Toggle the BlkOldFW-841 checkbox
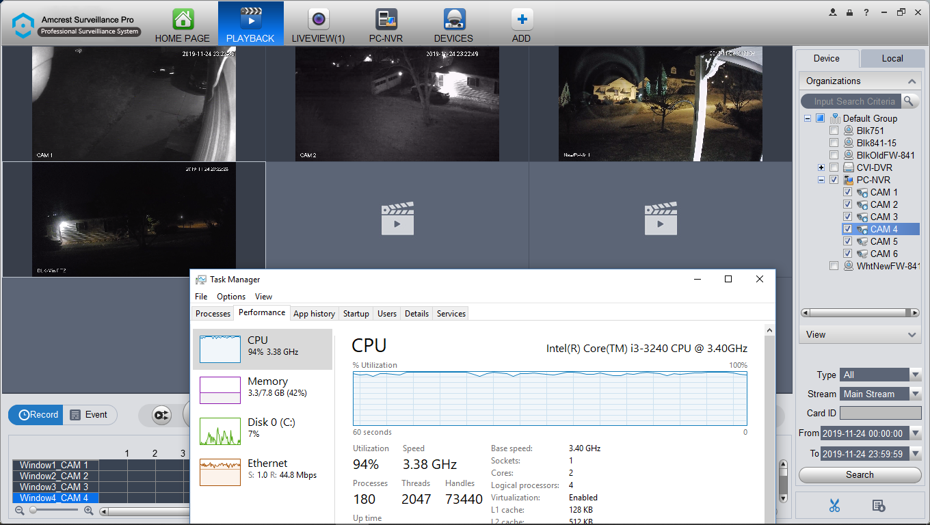930x525 pixels. coord(834,155)
